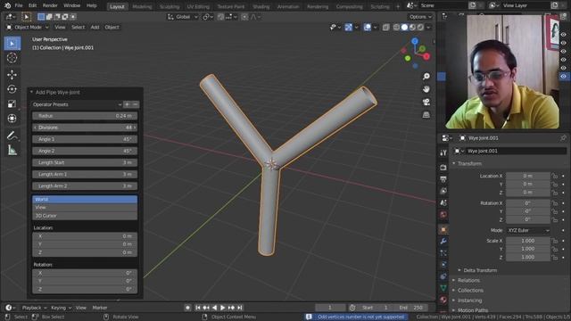This screenshot has width=571, height=321.
Task: Toggle auto keying record button
Action: (187, 308)
